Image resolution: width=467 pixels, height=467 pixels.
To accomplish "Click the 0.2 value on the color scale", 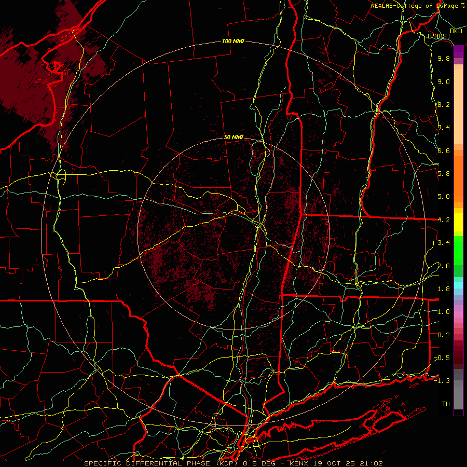I will tap(444, 335).
